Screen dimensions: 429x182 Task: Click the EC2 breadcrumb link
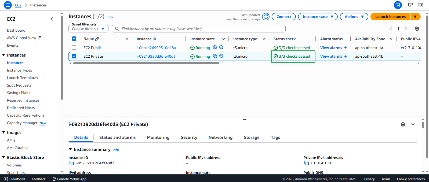tap(18, 5)
